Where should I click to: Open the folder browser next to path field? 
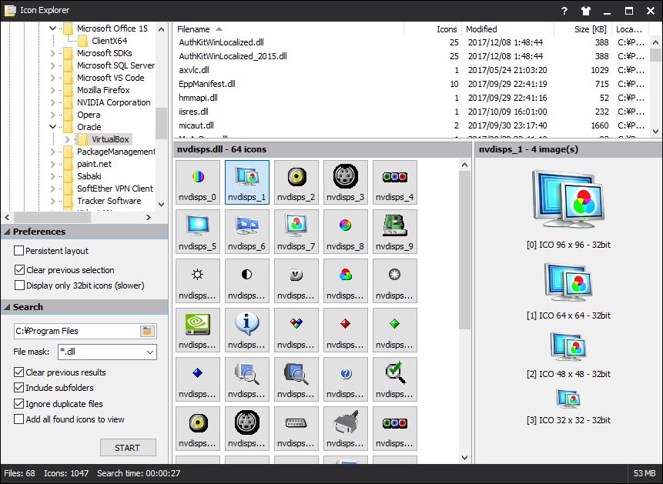[146, 330]
